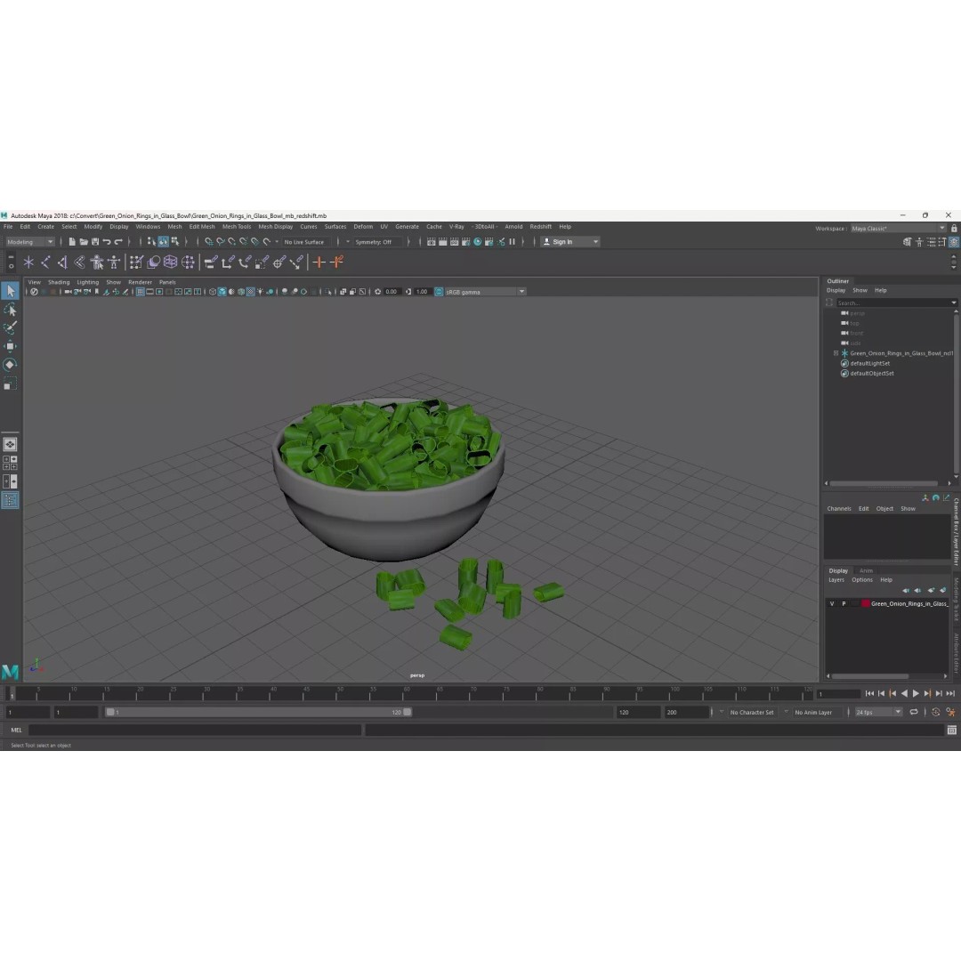Open the viewport Shading menu
The width and height of the screenshot is (961, 961).
coord(59,283)
